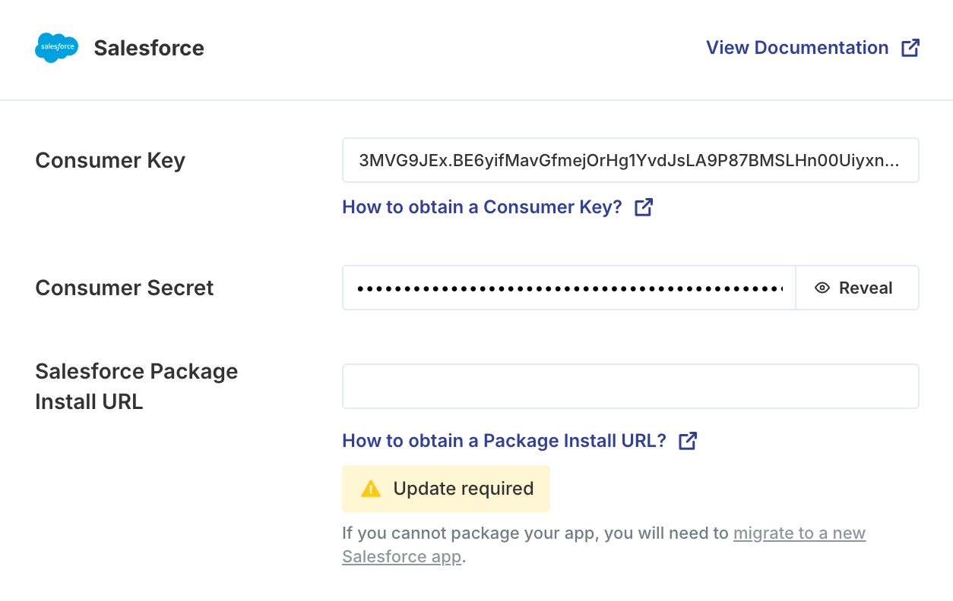The width and height of the screenshot is (953, 601).
Task: Click the external-link icon beside View Documentation
Action: coord(910,48)
